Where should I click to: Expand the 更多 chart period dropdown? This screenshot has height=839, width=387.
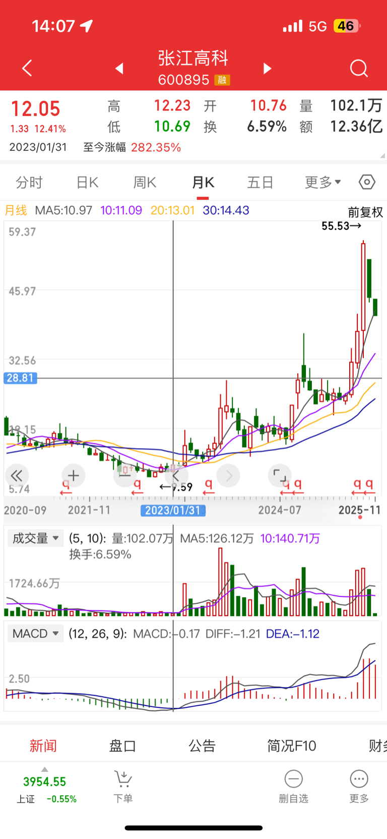322,182
